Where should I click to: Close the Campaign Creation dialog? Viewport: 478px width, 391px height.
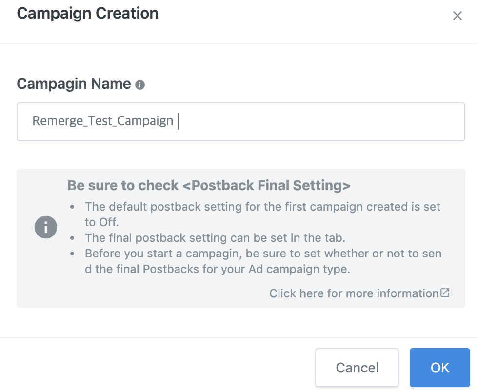point(458,16)
